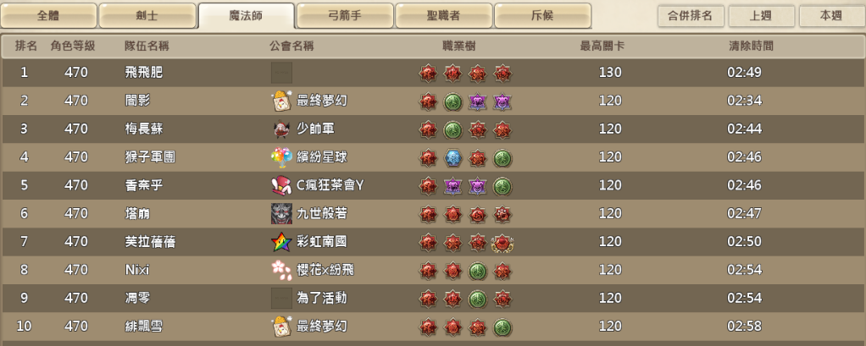This screenshot has width=866, height=346.
Task: Click gold-winged class icon in rank 7 row
Action: pyautogui.click(x=502, y=242)
